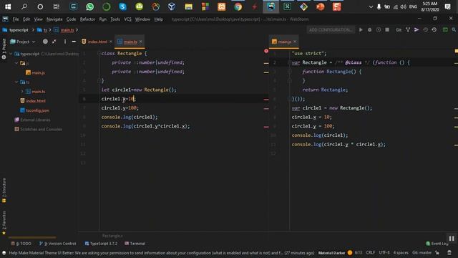The width and height of the screenshot is (458, 258).
Task: Toggle Structure side tab on left edge
Action: point(4,190)
